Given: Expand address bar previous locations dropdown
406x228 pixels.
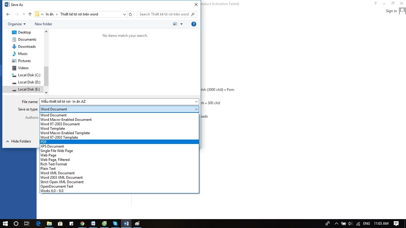Looking at the screenshot, I should pyautogui.click(x=125, y=14).
